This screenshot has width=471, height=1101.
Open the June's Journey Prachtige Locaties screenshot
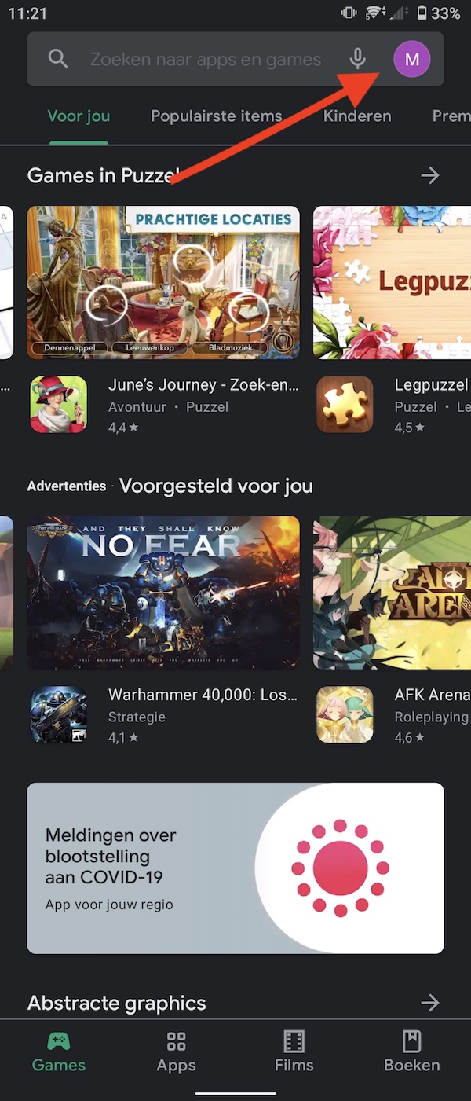pos(163,282)
